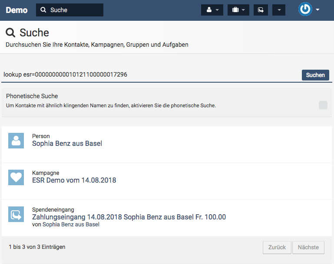Click the Nächste pagination button
Viewport: 334px width, 264px height.
point(308,247)
